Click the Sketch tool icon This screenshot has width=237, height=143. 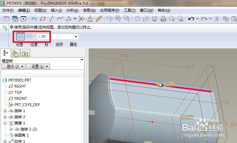(34, 19)
